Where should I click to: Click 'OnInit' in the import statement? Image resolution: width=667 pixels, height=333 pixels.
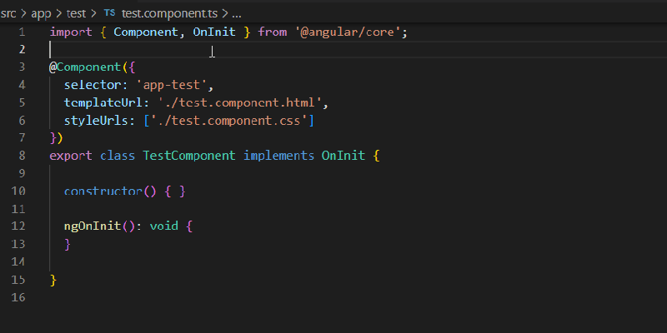coord(214,32)
